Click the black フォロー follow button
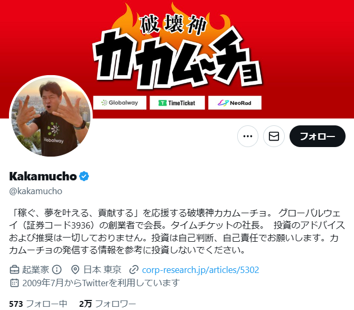The width and height of the screenshot is (354, 310). point(317,136)
